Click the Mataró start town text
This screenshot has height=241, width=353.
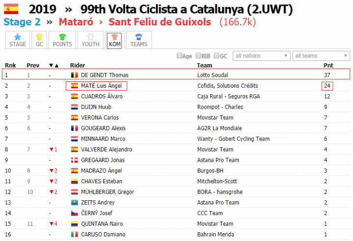[76, 22]
